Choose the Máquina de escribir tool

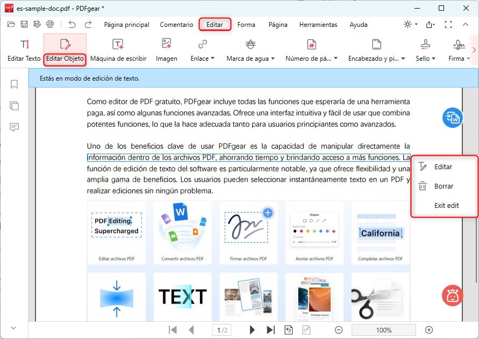[x=118, y=51]
